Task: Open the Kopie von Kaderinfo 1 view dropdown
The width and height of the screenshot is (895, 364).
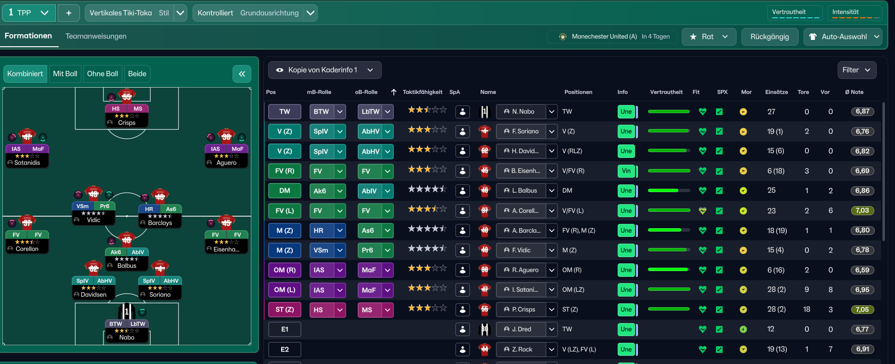Action: (x=325, y=70)
